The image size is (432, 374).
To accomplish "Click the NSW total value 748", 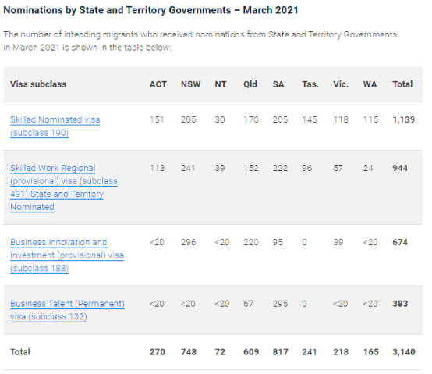I will click(x=189, y=352).
